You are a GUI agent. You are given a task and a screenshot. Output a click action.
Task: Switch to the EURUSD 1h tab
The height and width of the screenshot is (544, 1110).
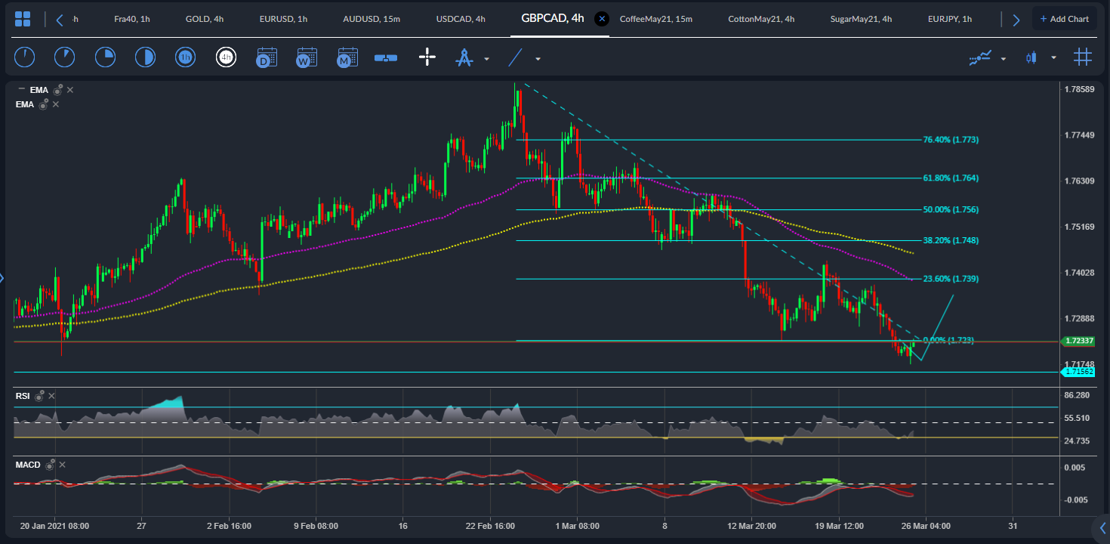[284, 19]
